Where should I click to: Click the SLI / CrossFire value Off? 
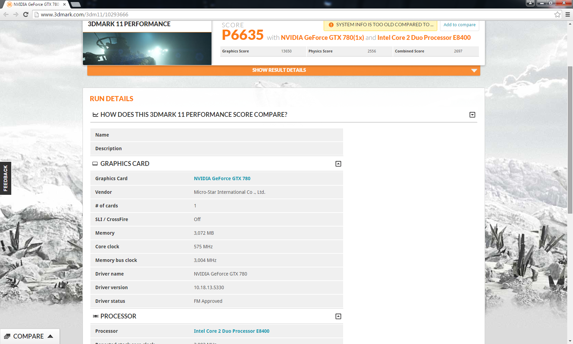[x=197, y=219]
